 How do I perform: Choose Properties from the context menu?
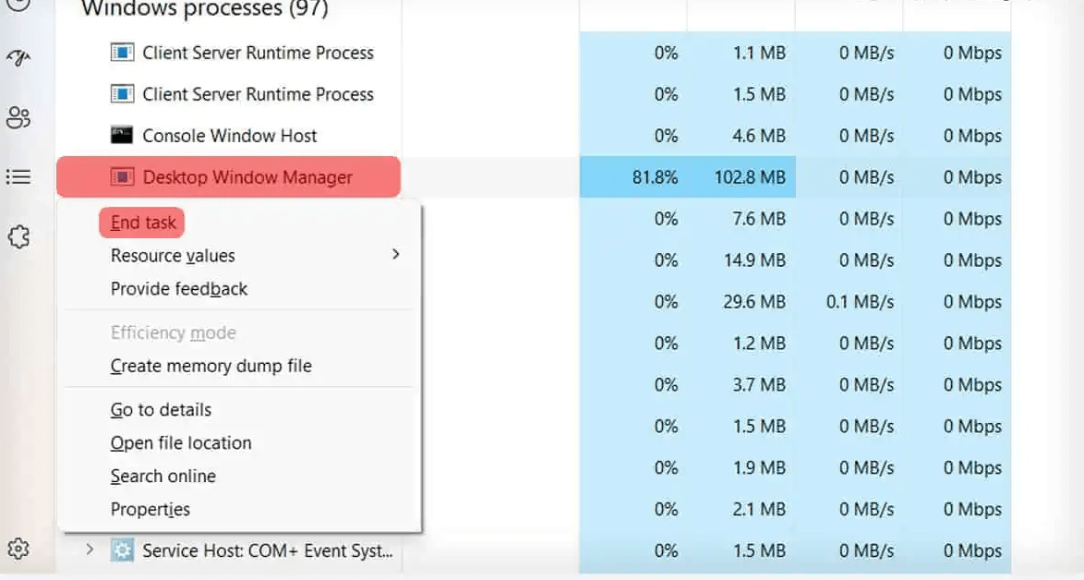pos(151,509)
